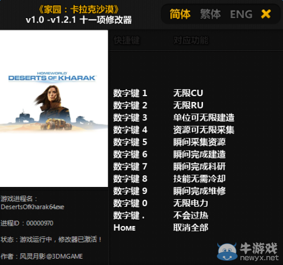Select 技能无需冷却 function
Image resolution: width=283 pixels, height=265 pixels.
coord(200,178)
